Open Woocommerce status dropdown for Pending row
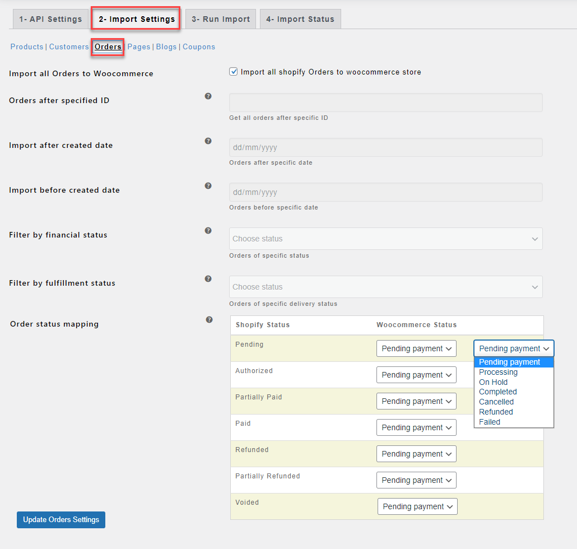The height and width of the screenshot is (549, 577). (x=416, y=348)
